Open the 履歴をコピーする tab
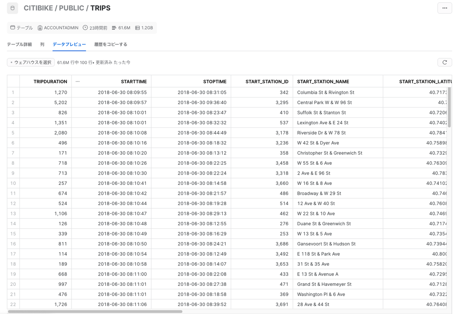The height and width of the screenshot is (314, 457). [111, 45]
